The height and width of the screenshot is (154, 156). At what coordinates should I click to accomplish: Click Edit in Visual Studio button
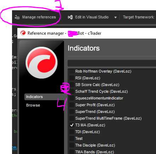88,17
